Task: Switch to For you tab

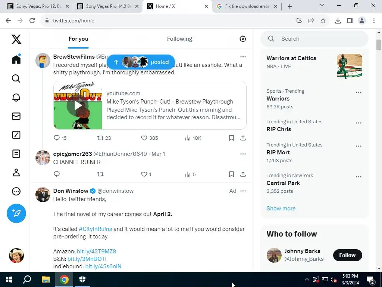Action: (x=78, y=39)
